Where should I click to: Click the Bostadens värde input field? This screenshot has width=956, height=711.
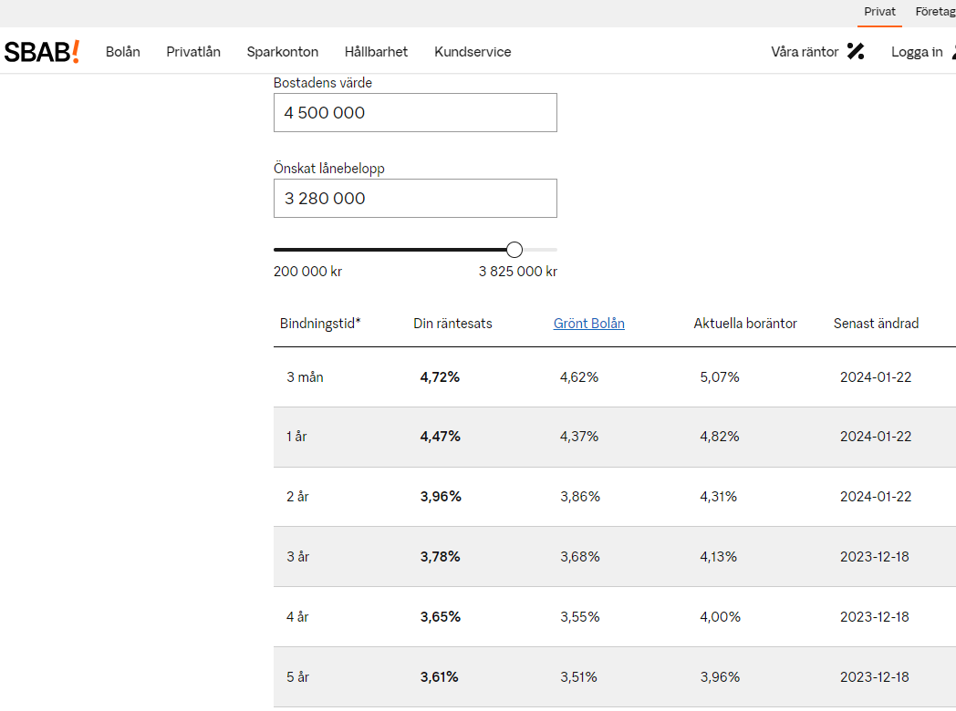(x=415, y=113)
